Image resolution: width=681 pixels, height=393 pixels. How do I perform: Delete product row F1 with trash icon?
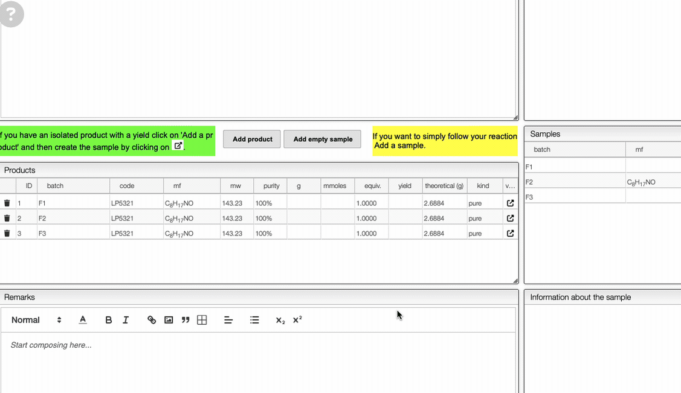(x=7, y=203)
